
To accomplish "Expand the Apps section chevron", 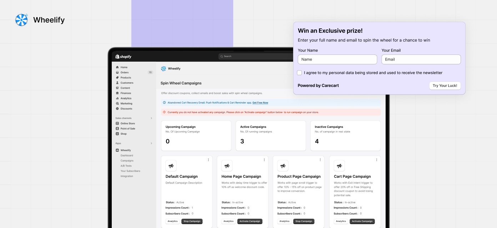I will coord(151,144).
